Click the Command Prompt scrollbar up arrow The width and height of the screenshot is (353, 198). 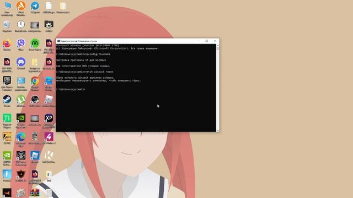pos(217,45)
